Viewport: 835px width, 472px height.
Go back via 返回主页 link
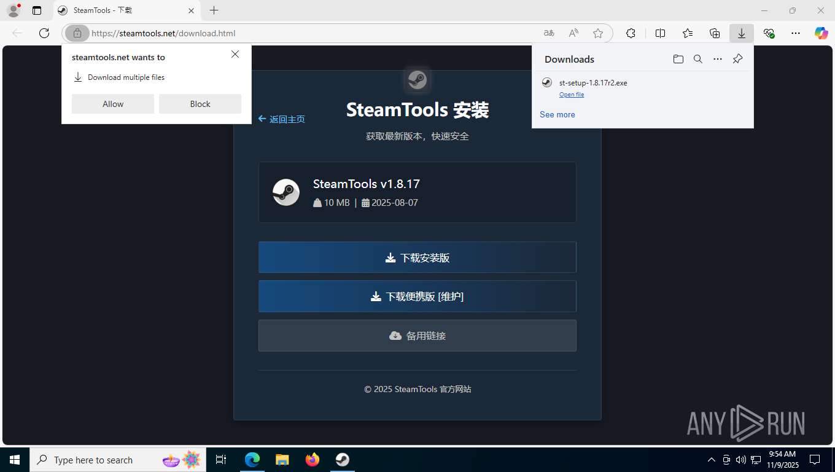coord(282,119)
